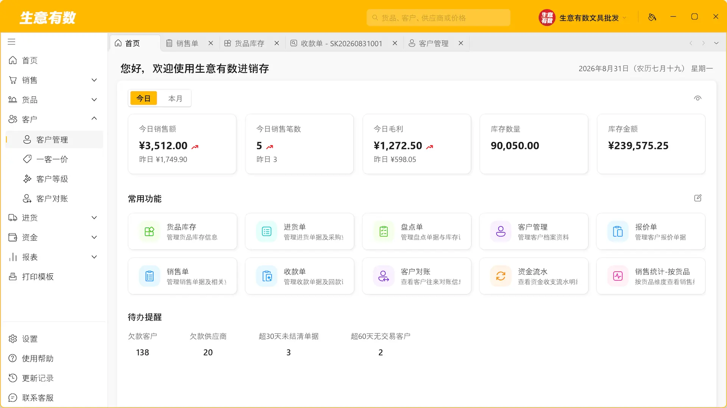Click the 使用帮助 question mark icon
The image size is (727, 408).
click(13, 358)
